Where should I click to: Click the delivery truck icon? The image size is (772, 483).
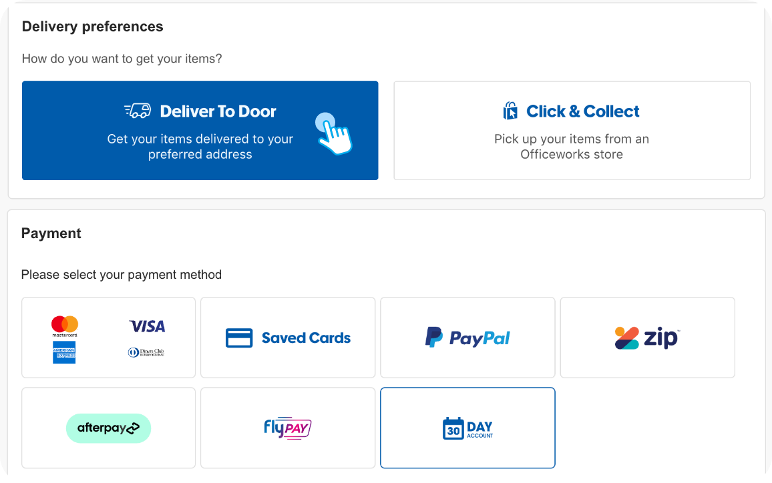click(x=138, y=111)
